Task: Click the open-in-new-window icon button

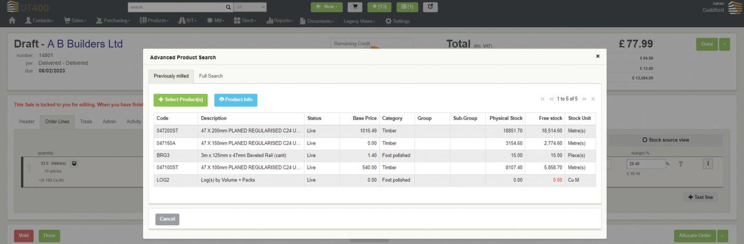Action: tap(430, 7)
